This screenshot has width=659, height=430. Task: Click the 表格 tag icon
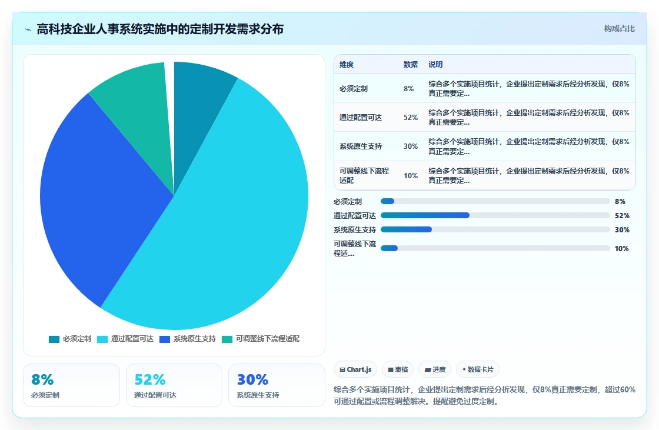[x=391, y=369]
